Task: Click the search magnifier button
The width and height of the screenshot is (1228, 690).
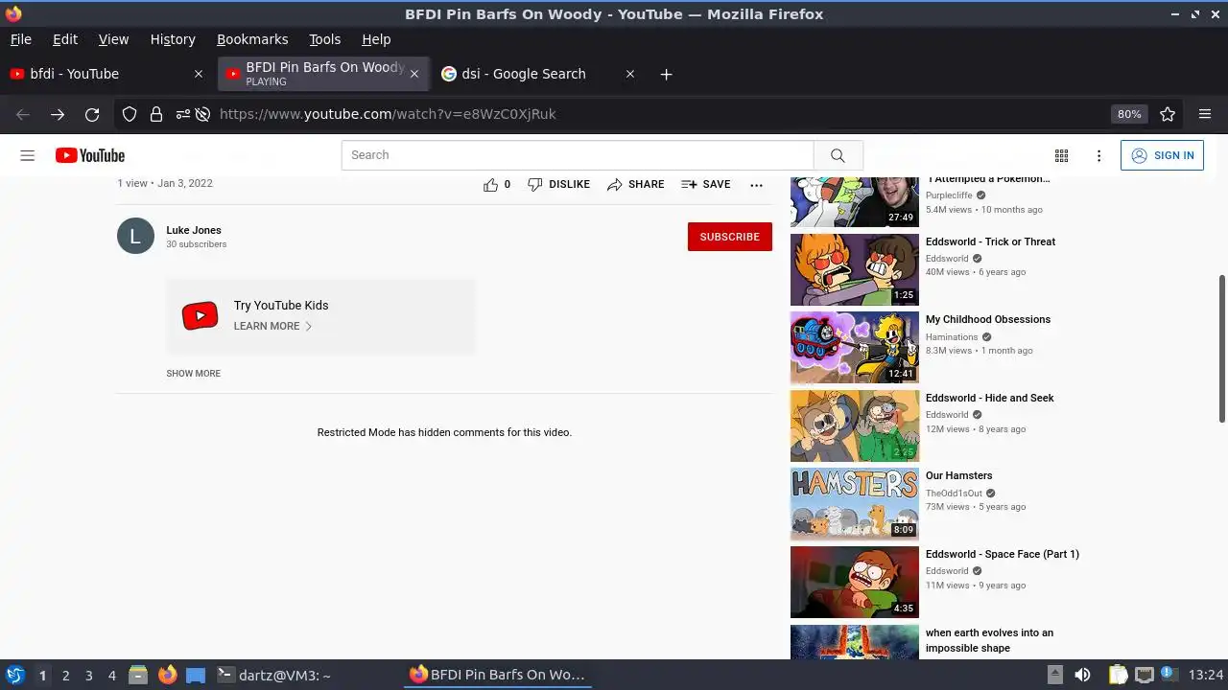Action: (x=838, y=155)
